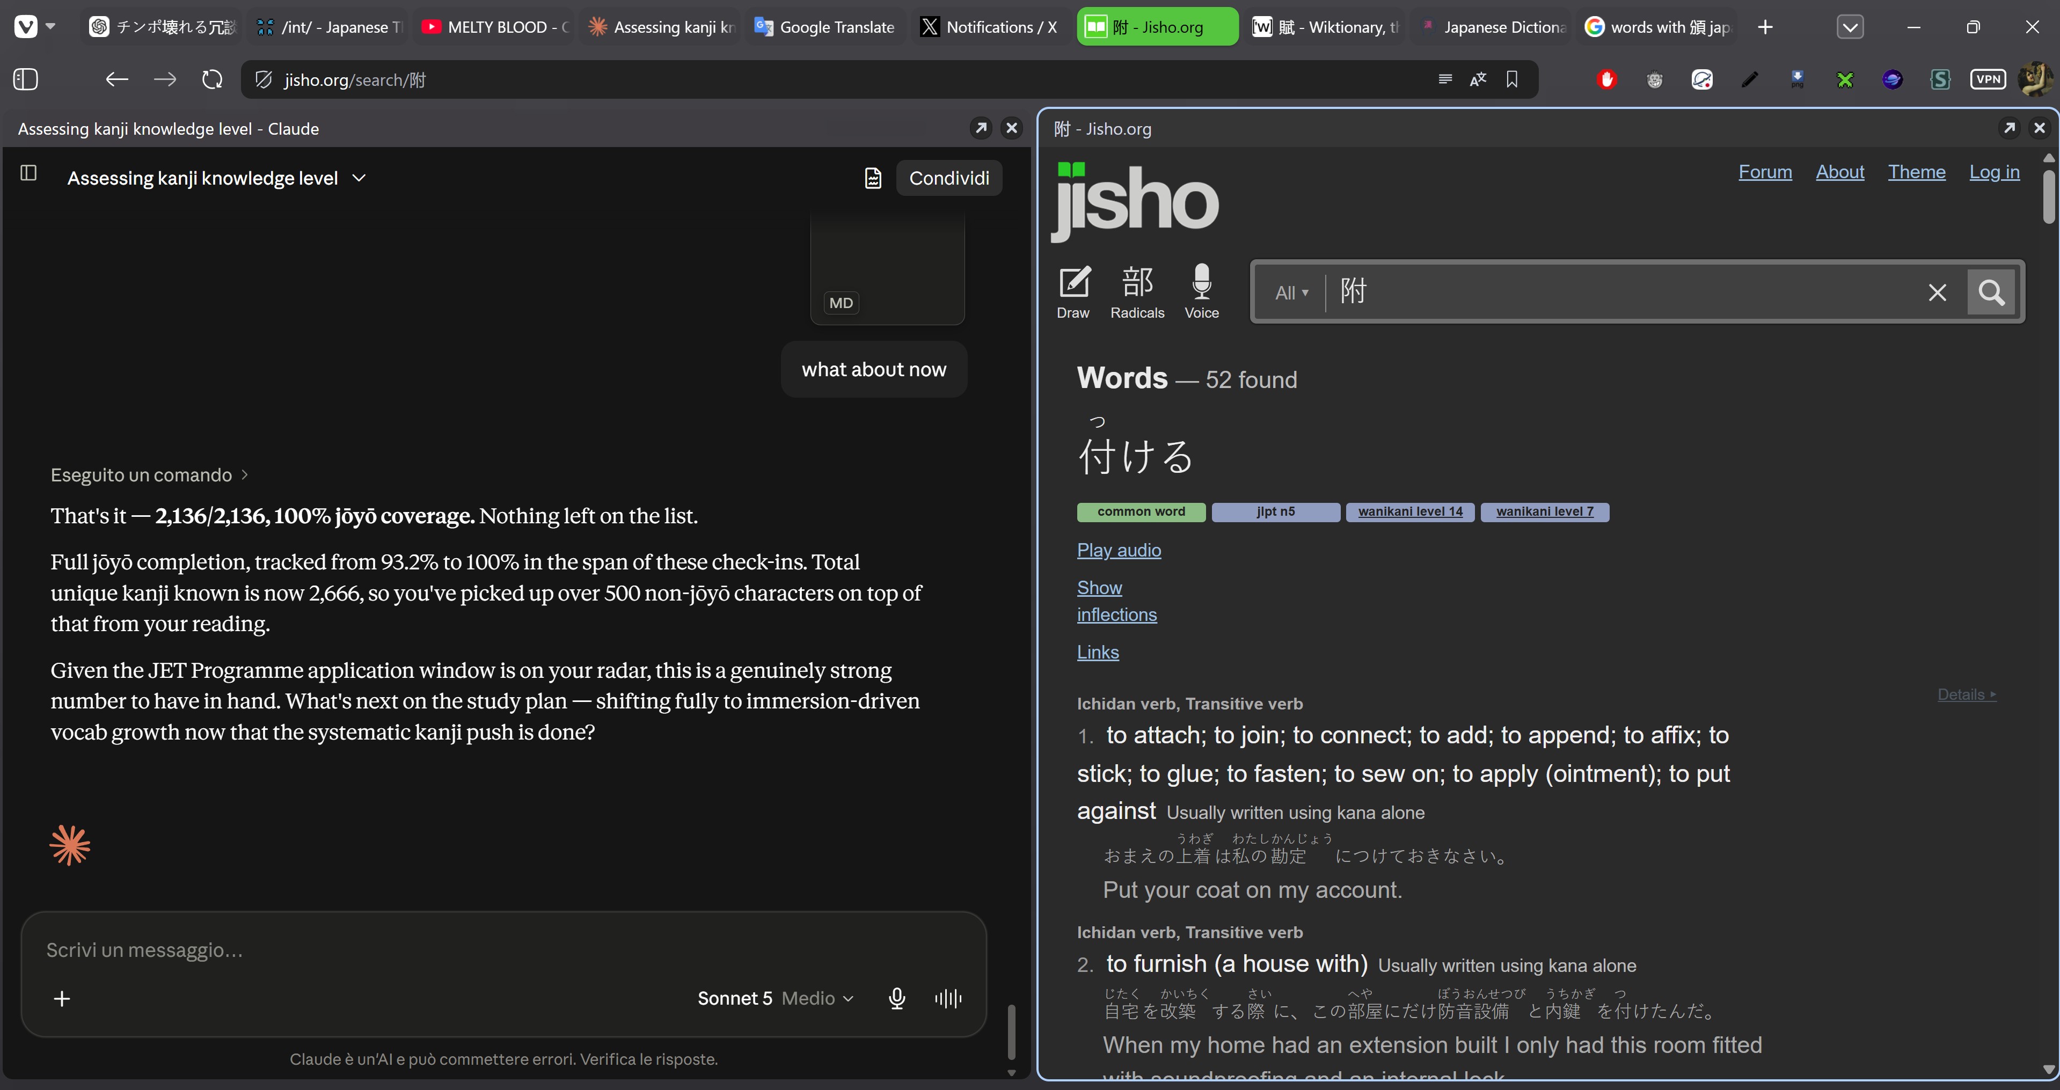
Task: Open the Draw kanji input tool
Action: 1073,292
